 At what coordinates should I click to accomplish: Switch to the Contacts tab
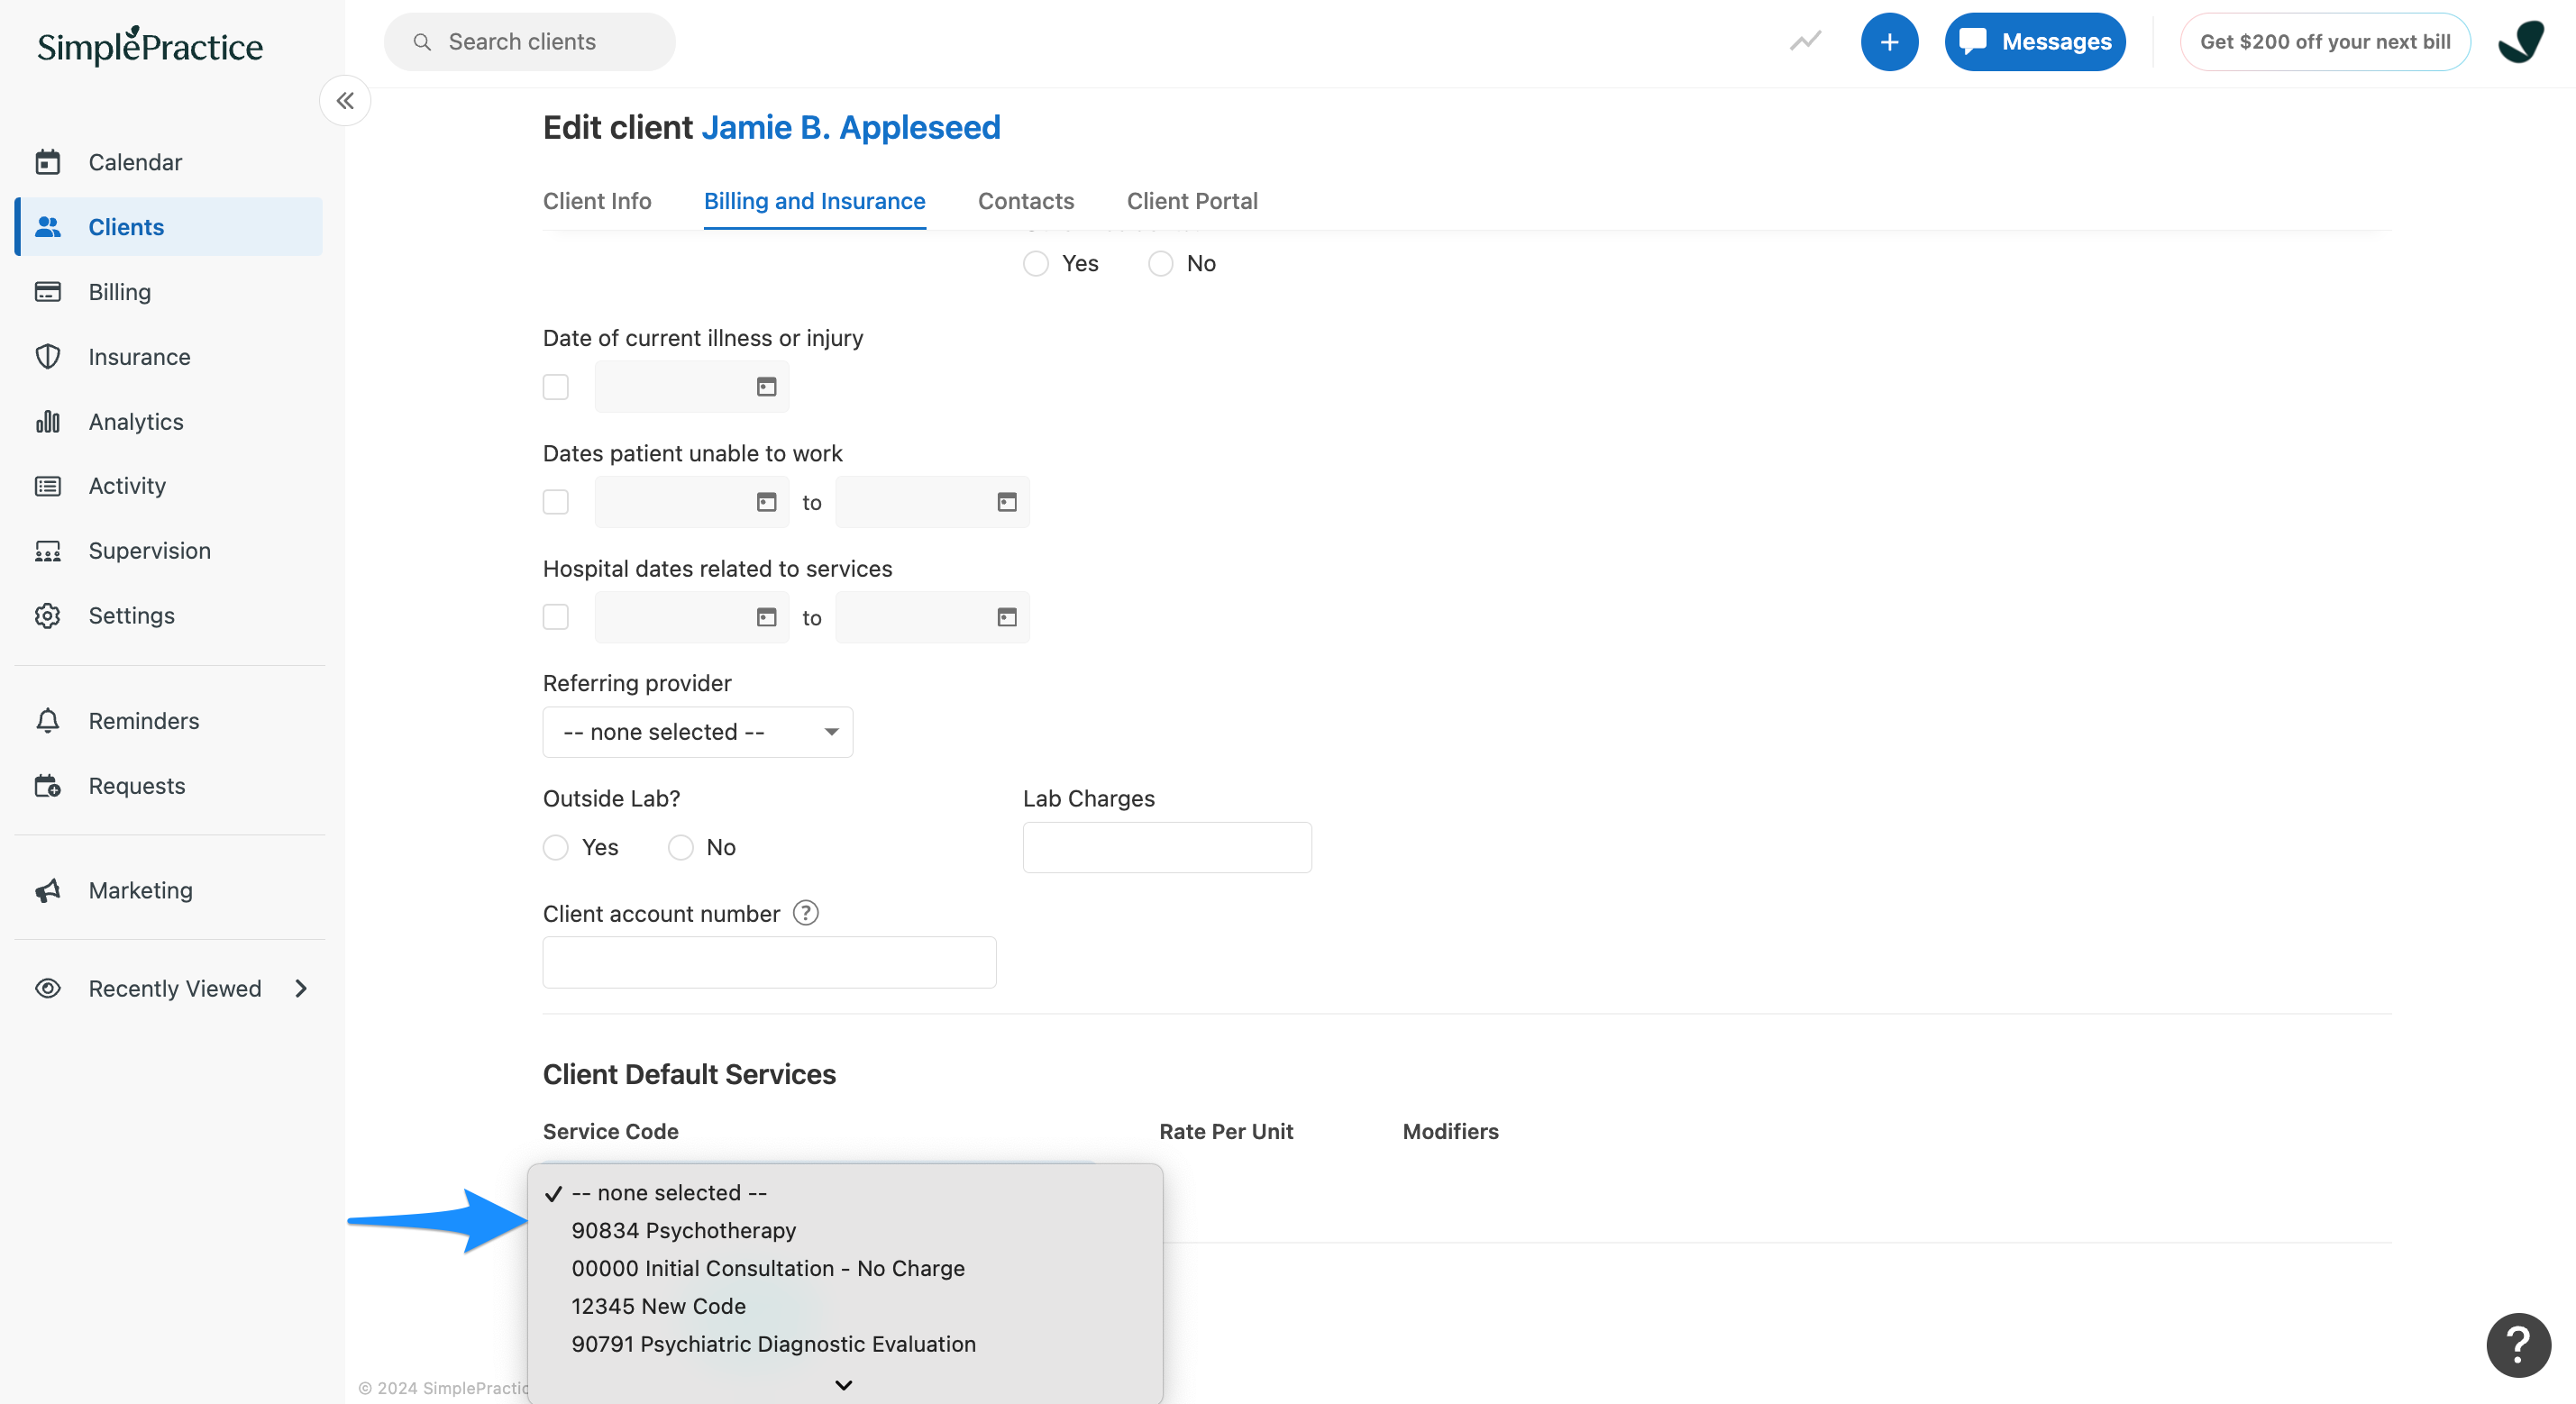click(1025, 201)
